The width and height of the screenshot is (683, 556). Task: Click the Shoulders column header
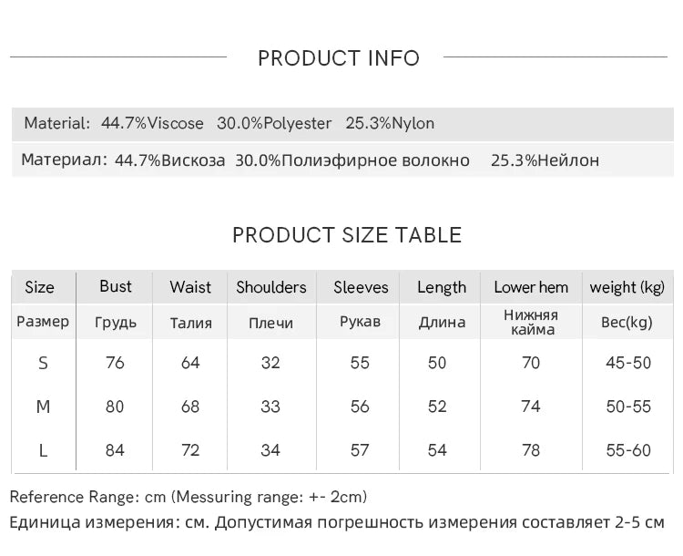(x=271, y=287)
